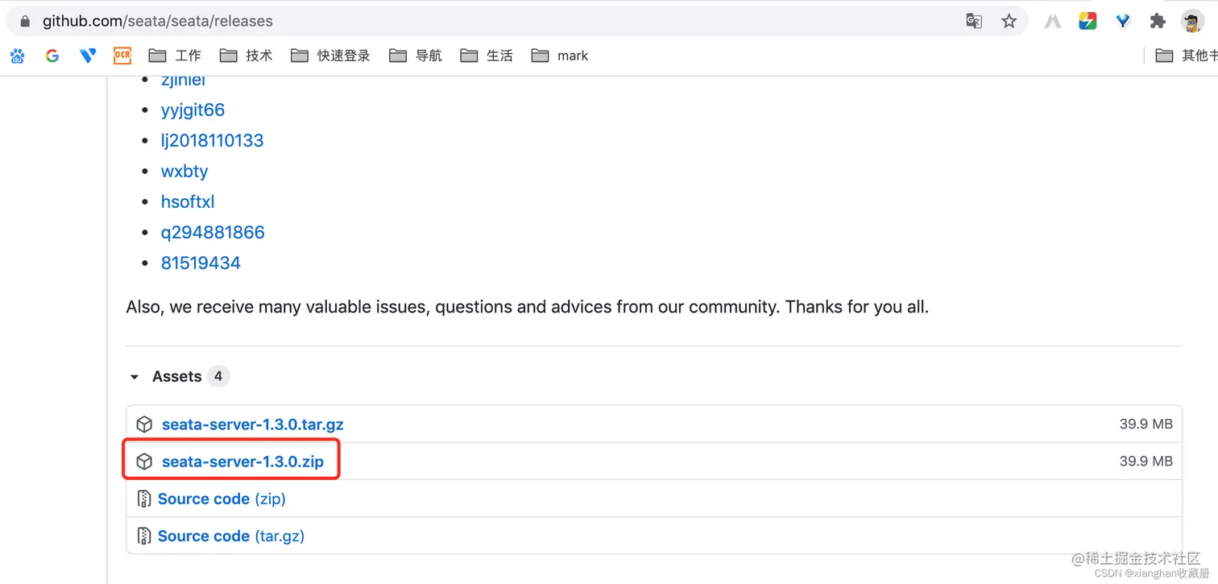Click the colorful square extension icon

point(1087,22)
